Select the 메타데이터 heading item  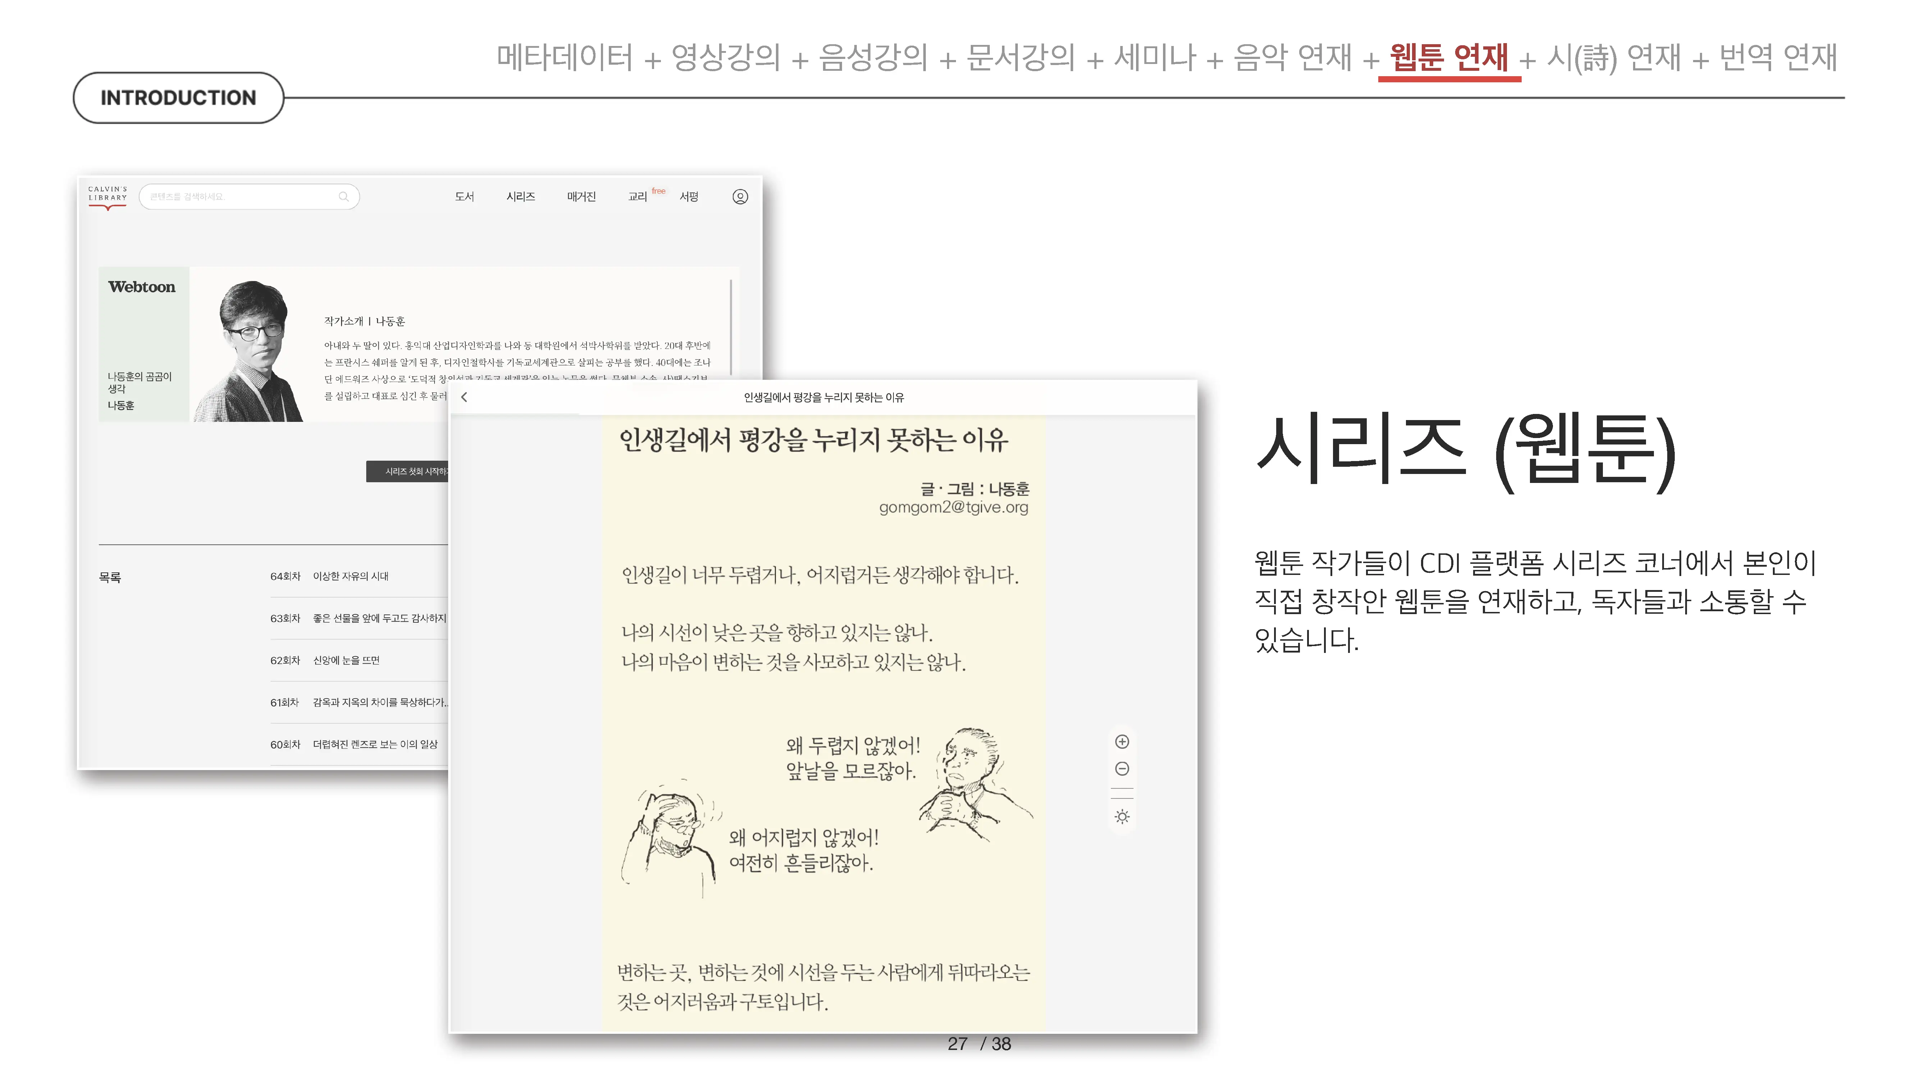pos(565,58)
